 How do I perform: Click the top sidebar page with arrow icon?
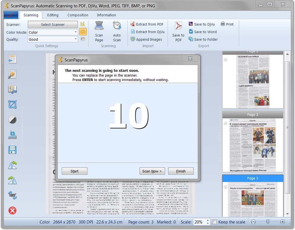12,59
